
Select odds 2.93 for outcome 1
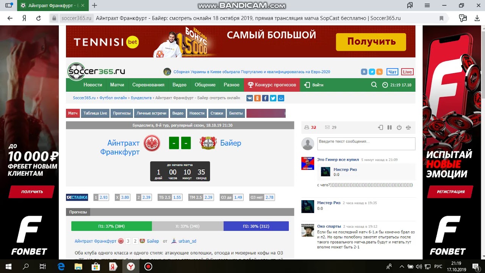pos(104,198)
